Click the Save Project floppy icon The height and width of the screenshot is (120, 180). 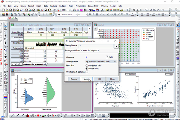[x=46, y=10]
